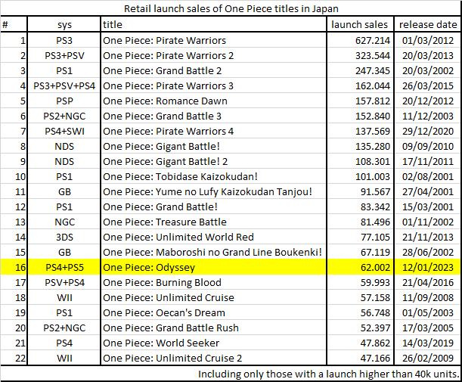Click the 29/12/2020 release date
The image size is (462, 382).
pos(428,131)
